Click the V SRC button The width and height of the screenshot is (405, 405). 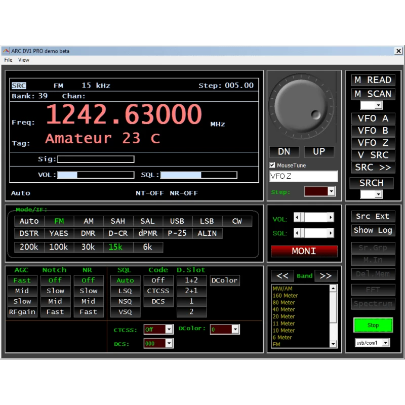pos(373,155)
